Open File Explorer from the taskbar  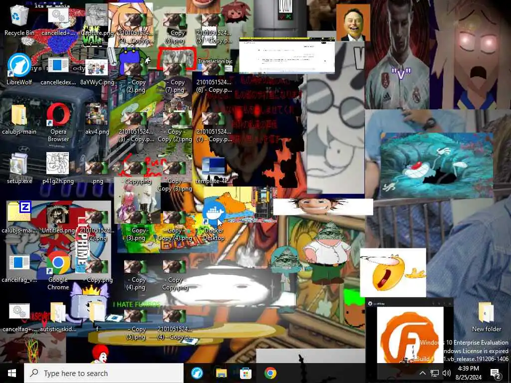[x=221, y=373]
